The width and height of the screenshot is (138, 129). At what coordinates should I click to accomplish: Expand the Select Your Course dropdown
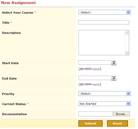(x=105, y=12)
